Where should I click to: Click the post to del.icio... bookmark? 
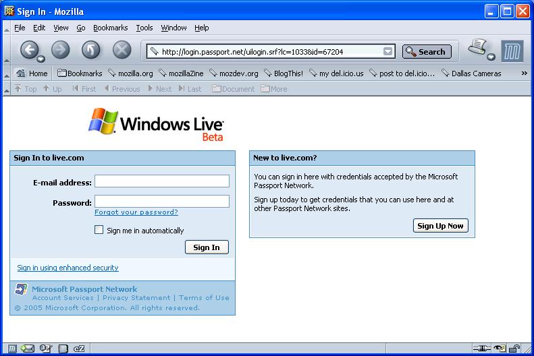(x=402, y=73)
